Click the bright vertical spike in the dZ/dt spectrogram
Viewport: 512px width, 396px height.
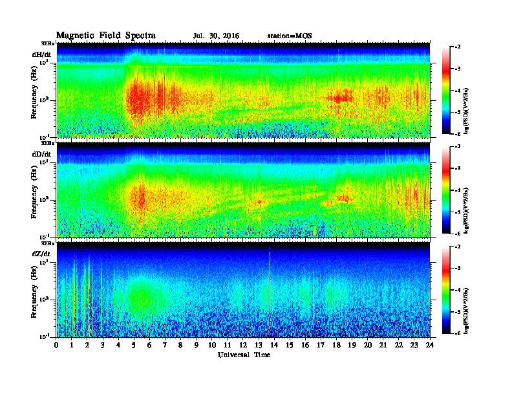(270, 291)
